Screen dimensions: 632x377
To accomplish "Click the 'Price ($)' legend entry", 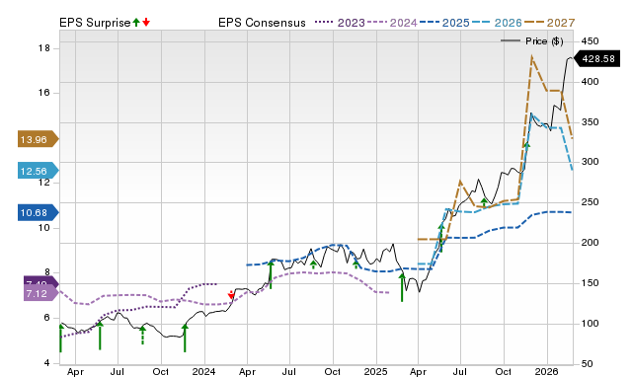I will [x=532, y=41].
